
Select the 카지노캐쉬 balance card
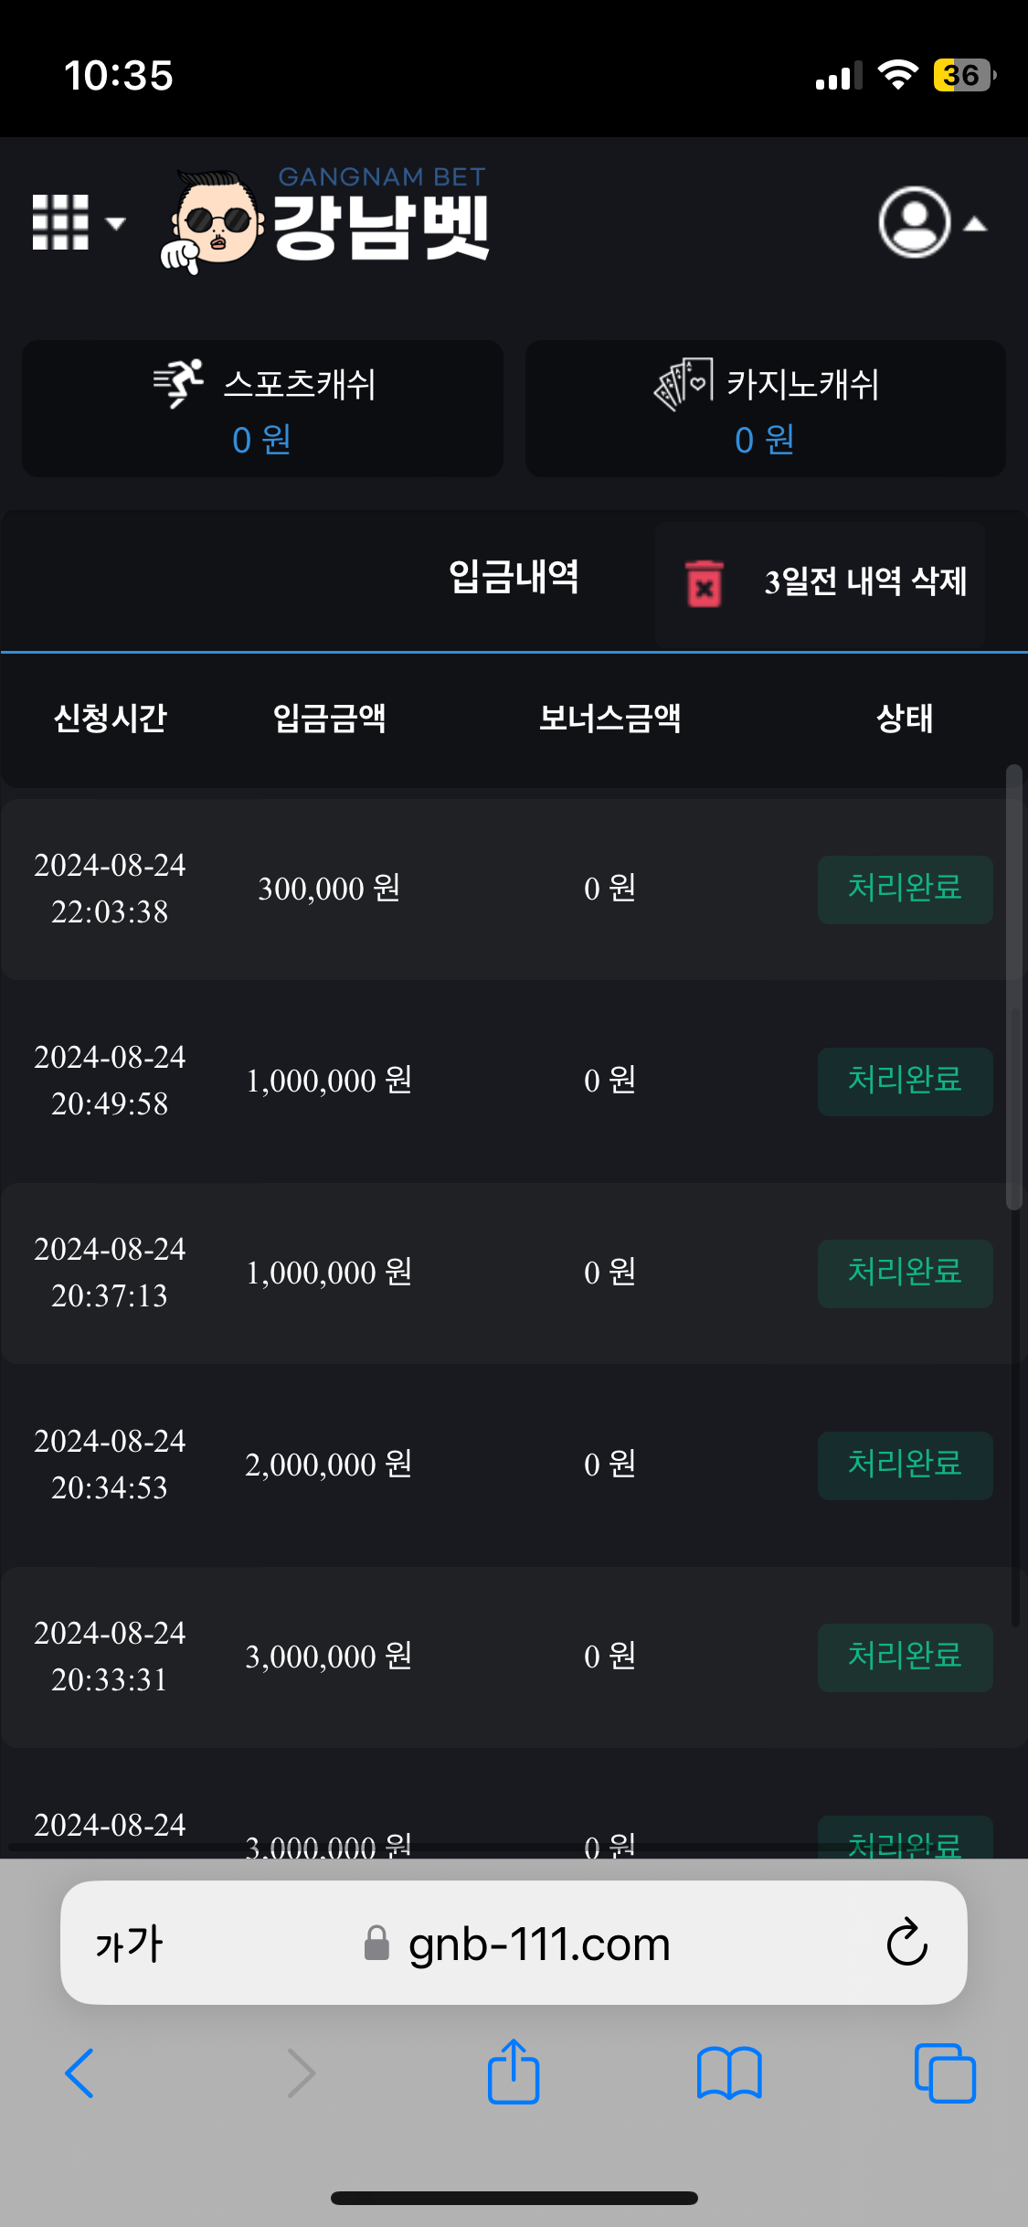766,409
